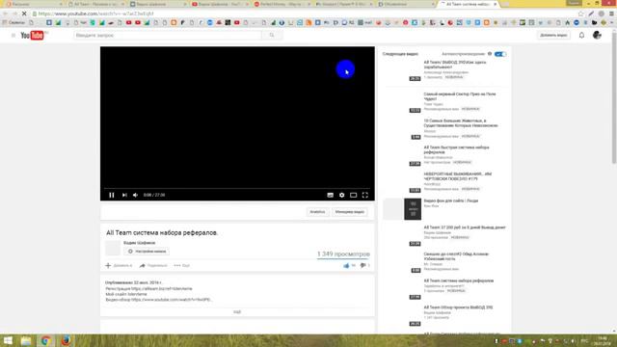Open the Analytics button below the video
Image resolution: width=617 pixels, height=347 pixels.
[317, 212]
